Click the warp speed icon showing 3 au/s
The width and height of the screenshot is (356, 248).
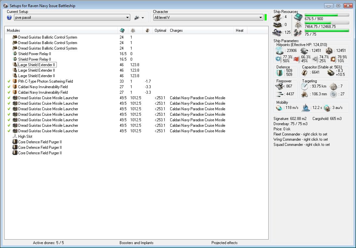(327, 108)
